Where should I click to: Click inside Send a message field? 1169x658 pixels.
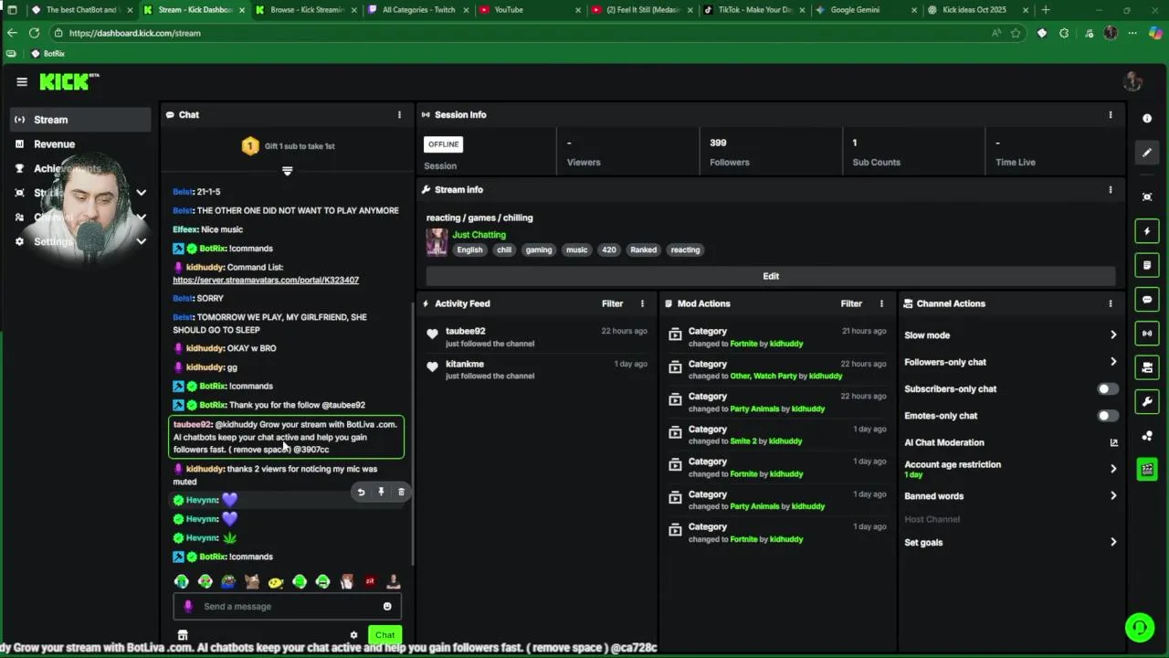pyautogui.click(x=287, y=606)
